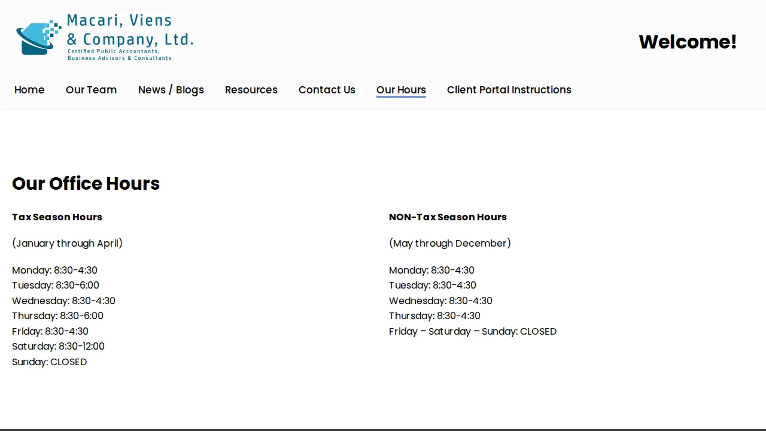This screenshot has height=431, width=766.
Task: Click the Welcome! header text
Action: pos(688,42)
